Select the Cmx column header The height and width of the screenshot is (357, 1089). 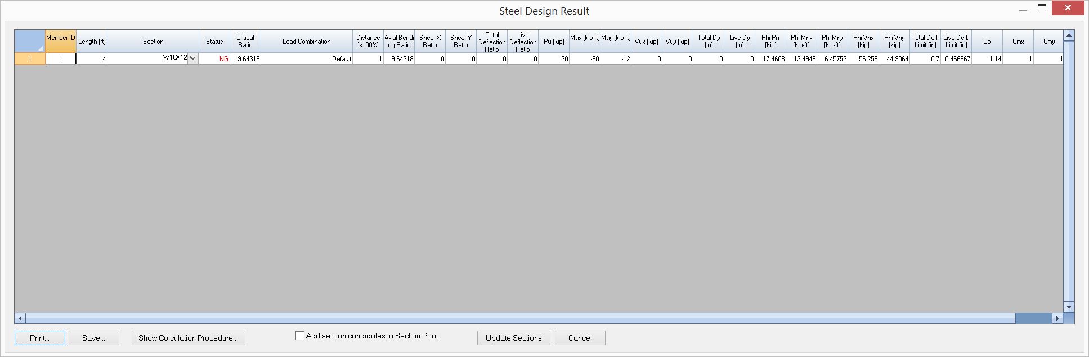(x=1018, y=41)
